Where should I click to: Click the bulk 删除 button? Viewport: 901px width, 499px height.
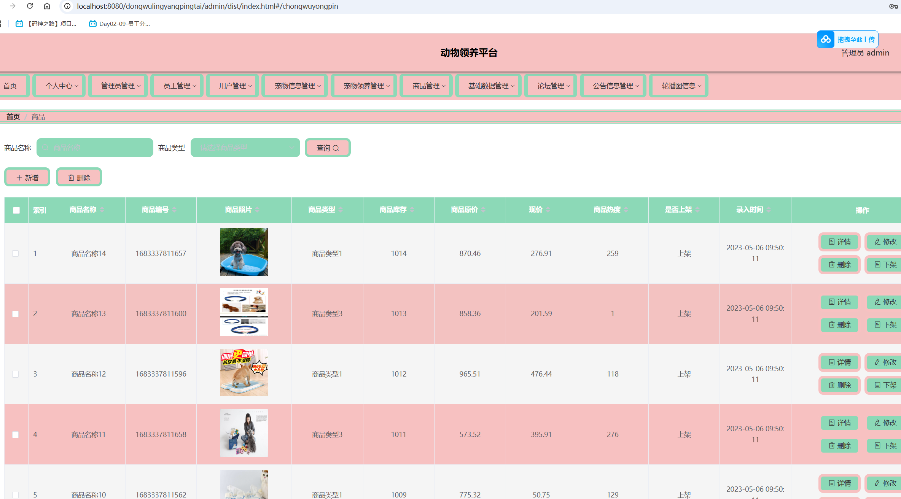pos(79,177)
